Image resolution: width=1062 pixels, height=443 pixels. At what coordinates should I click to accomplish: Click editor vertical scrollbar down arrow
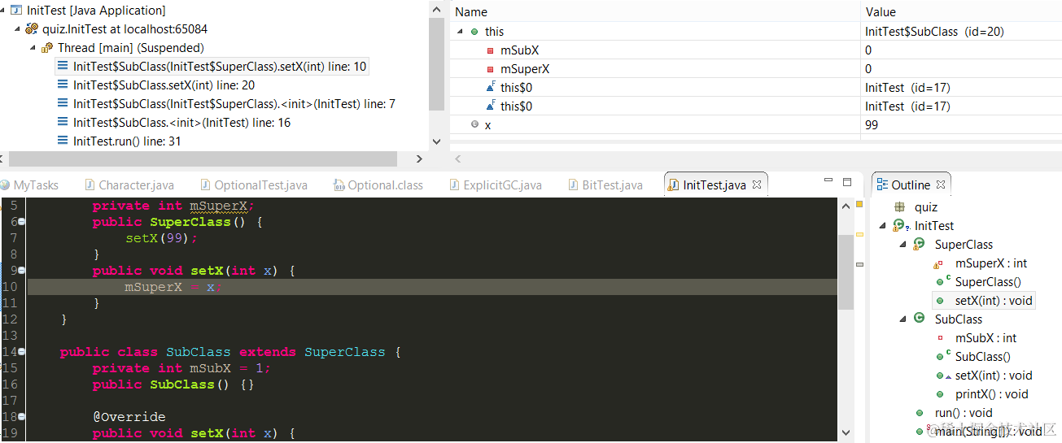(x=846, y=434)
